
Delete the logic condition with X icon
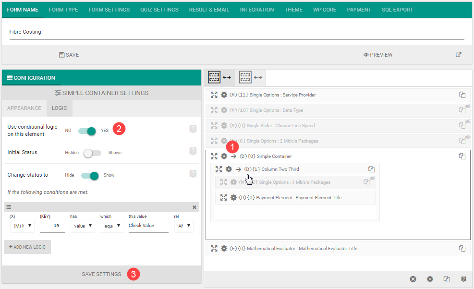click(x=194, y=207)
